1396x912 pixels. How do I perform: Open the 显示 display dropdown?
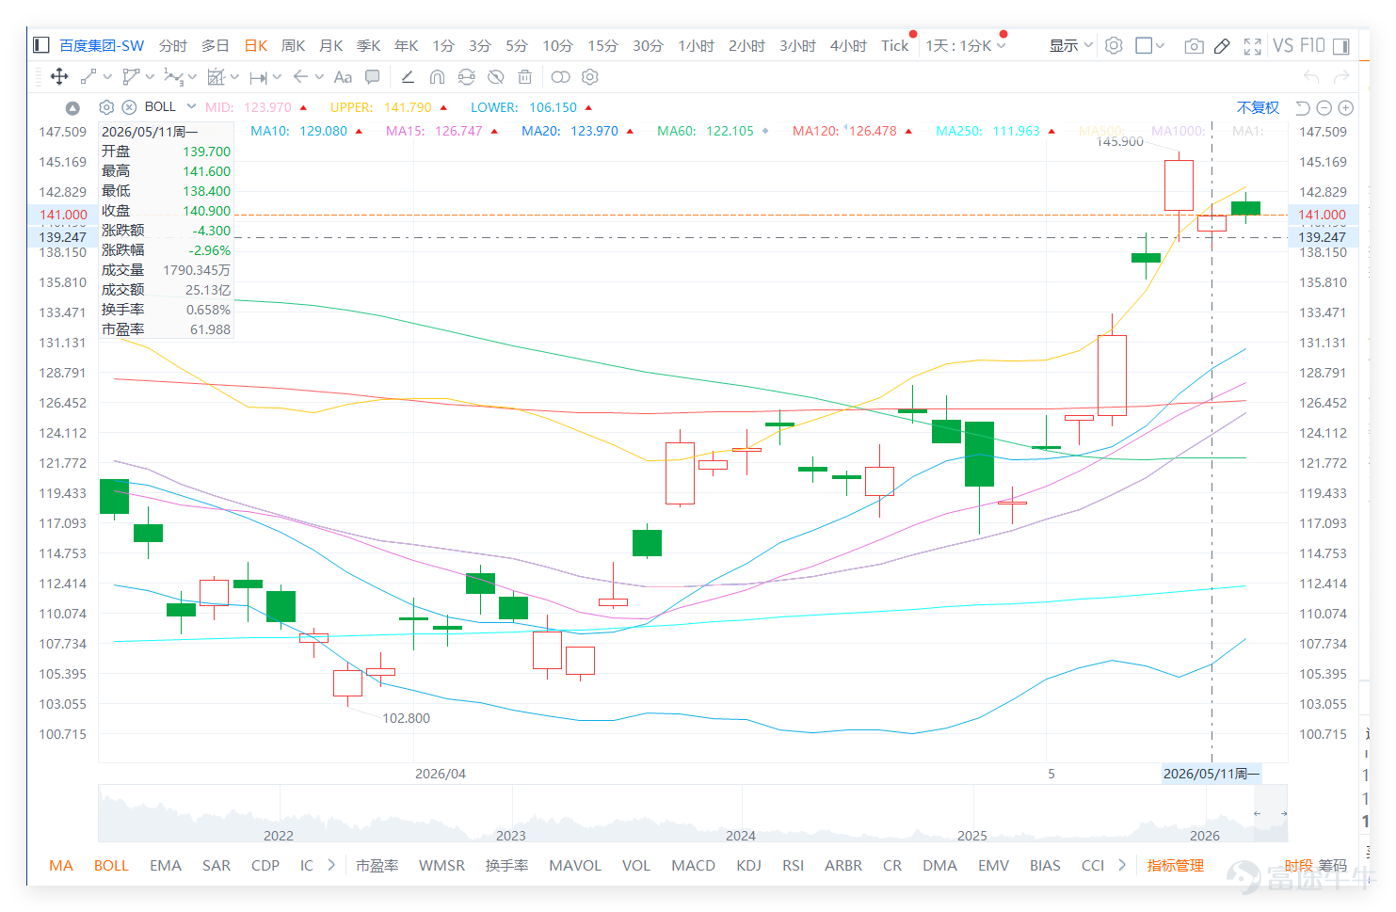pyautogui.click(x=1071, y=46)
